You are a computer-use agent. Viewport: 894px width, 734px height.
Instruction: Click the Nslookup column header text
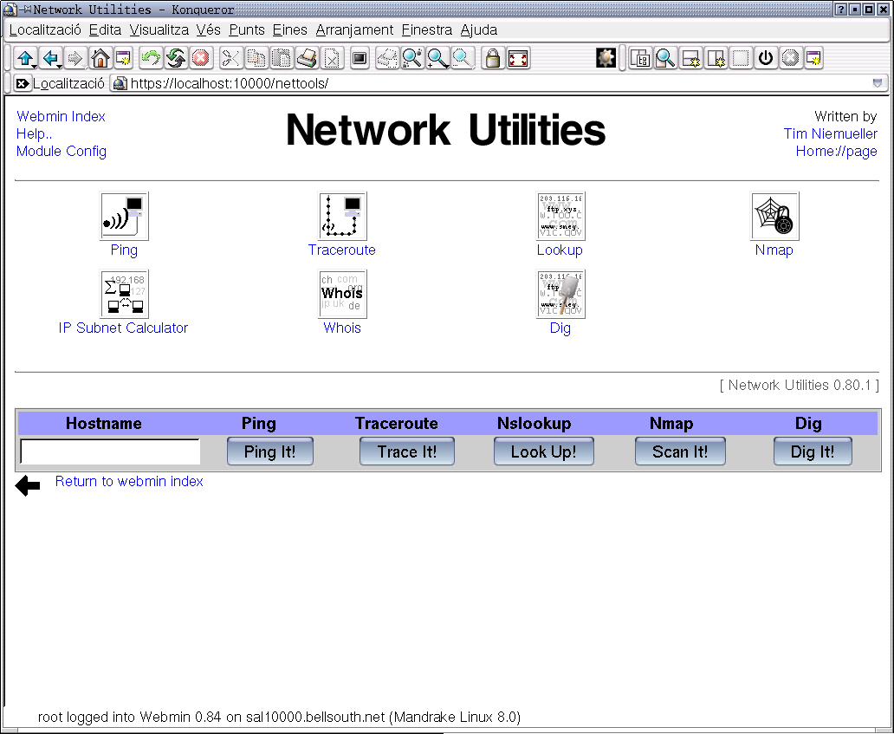534,423
